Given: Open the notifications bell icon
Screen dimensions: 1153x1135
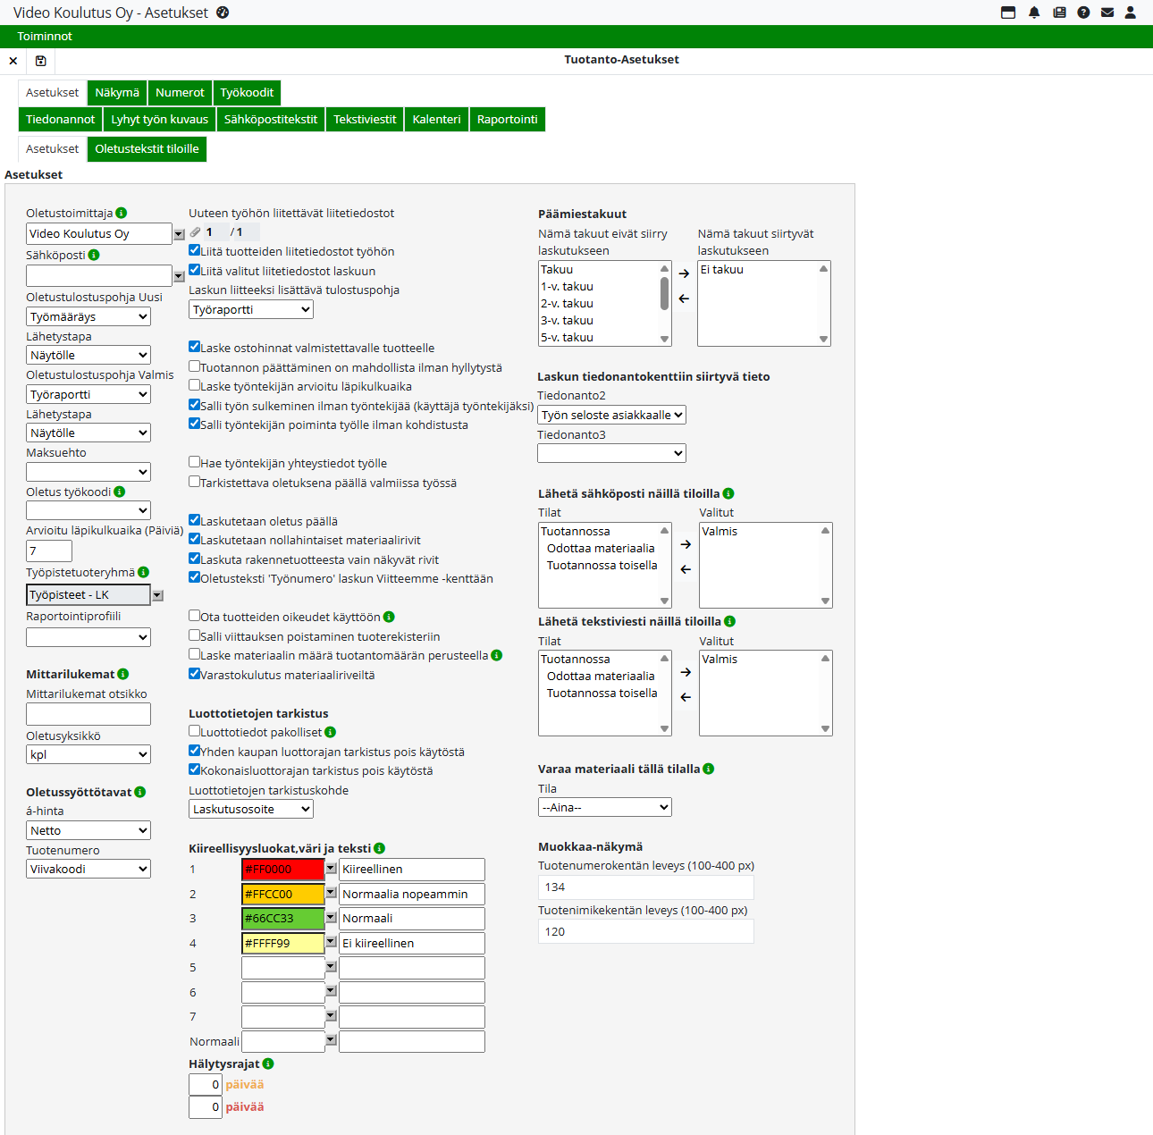Looking at the screenshot, I should 1034,13.
